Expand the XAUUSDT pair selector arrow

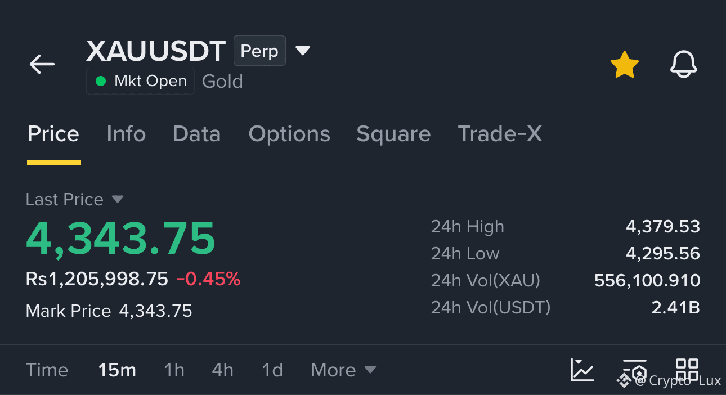(303, 51)
